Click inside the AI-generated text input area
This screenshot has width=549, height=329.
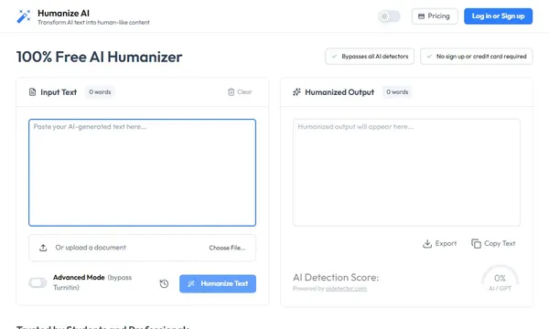tap(142, 173)
